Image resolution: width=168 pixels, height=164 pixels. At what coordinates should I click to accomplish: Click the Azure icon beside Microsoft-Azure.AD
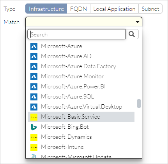click(x=34, y=57)
